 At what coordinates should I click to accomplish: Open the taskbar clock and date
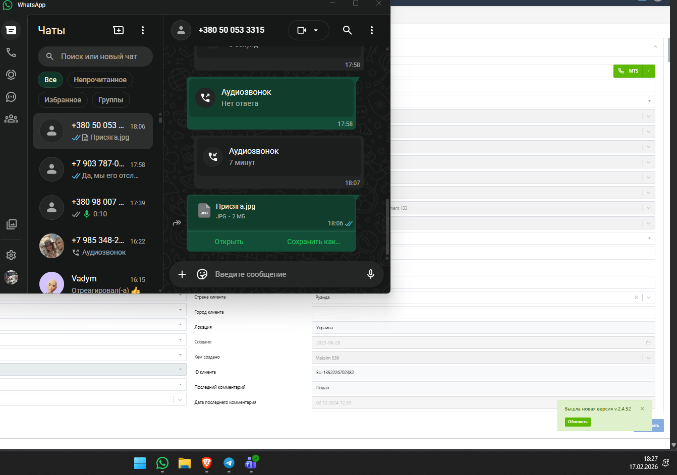click(x=643, y=463)
